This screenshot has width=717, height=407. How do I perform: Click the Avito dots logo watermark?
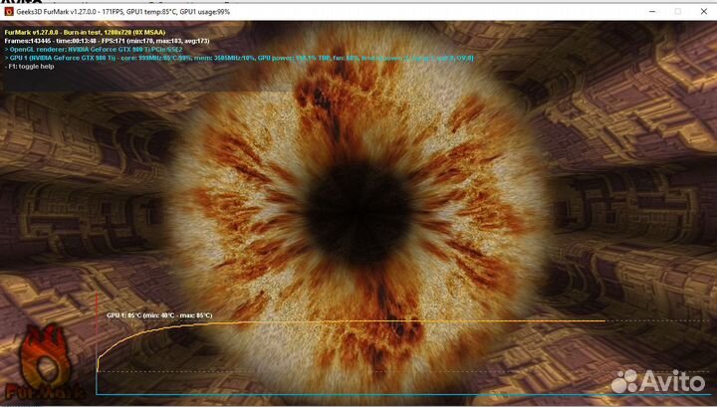coord(627,382)
